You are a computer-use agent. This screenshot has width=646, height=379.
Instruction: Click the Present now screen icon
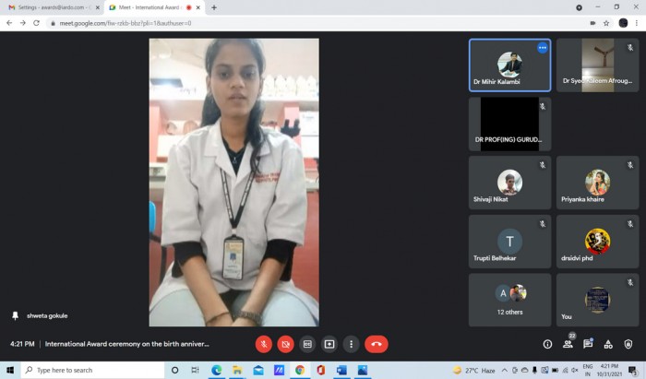329,344
